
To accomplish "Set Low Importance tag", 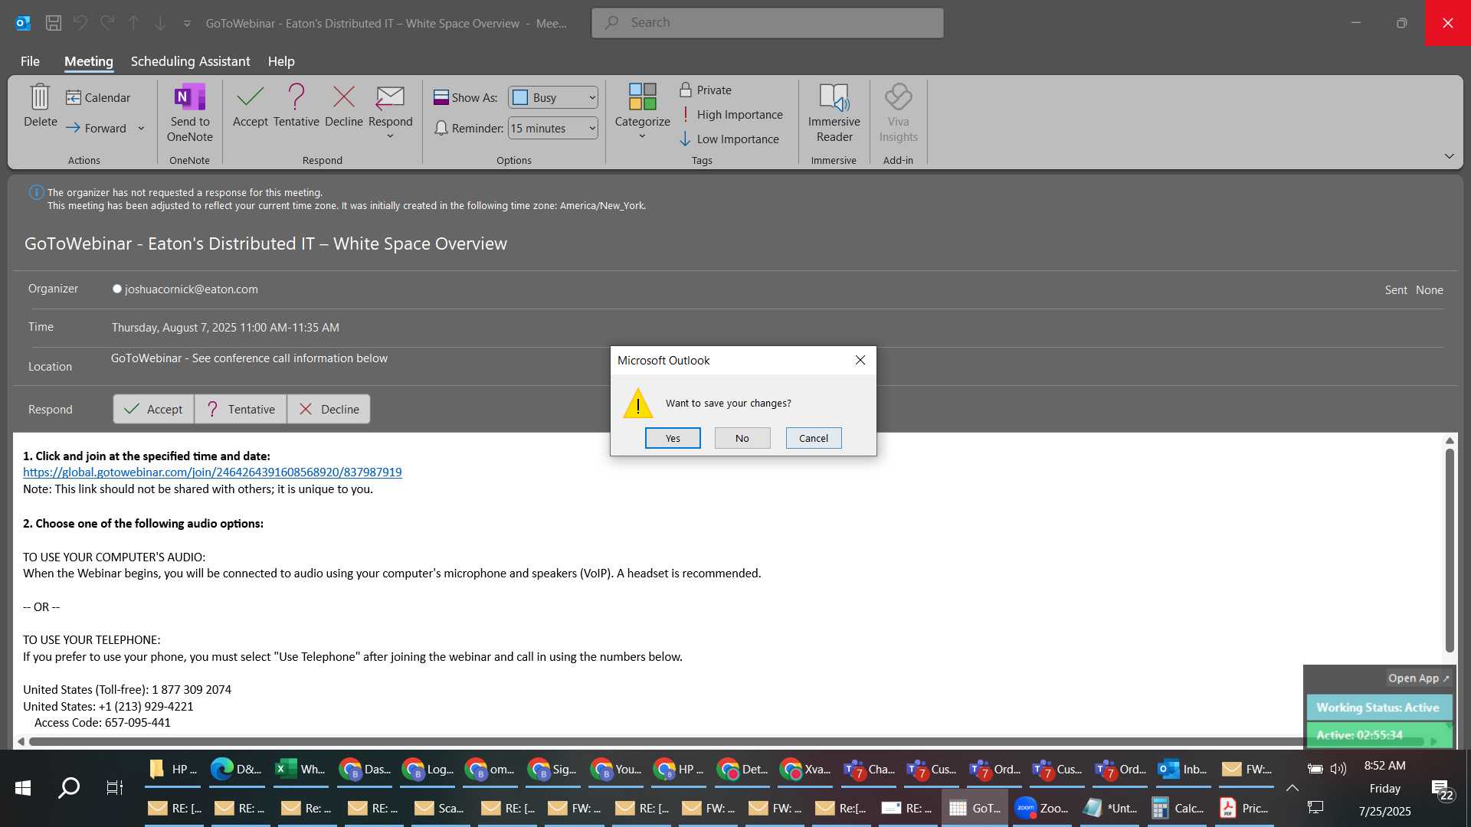I will click(x=729, y=139).
